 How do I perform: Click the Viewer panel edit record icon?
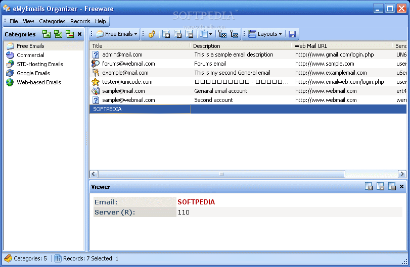tap(380, 186)
